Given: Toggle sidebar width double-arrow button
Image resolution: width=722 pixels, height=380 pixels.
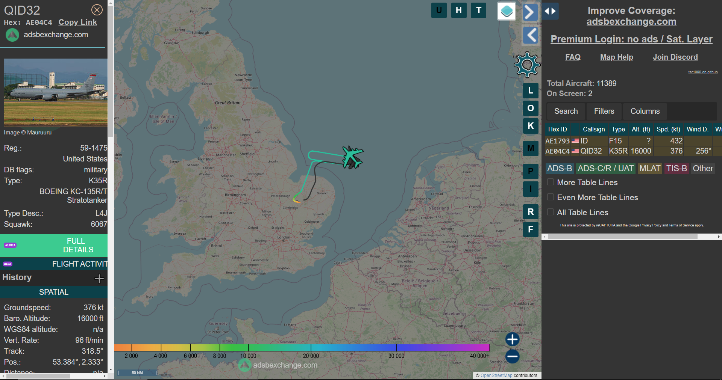Looking at the screenshot, I should click(550, 11).
